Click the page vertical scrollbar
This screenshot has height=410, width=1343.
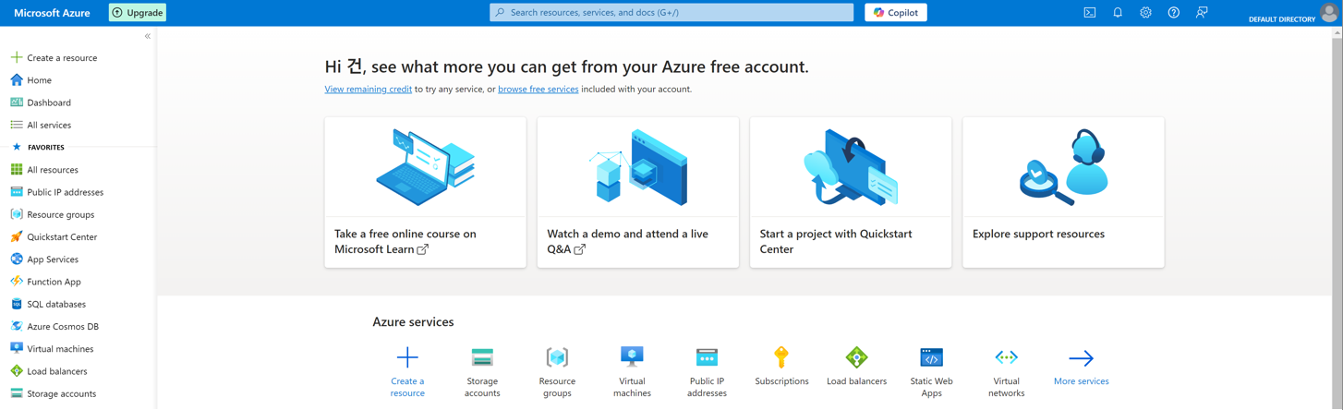click(1337, 218)
